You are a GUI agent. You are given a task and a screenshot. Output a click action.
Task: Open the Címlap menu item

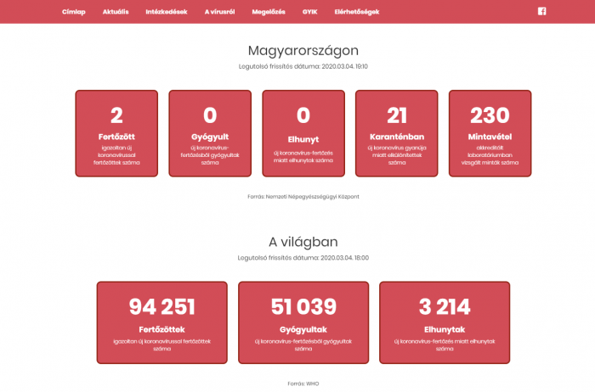coord(74,12)
